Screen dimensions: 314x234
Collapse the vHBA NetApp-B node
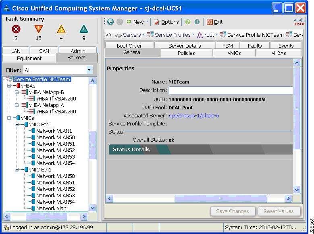pos(17,92)
